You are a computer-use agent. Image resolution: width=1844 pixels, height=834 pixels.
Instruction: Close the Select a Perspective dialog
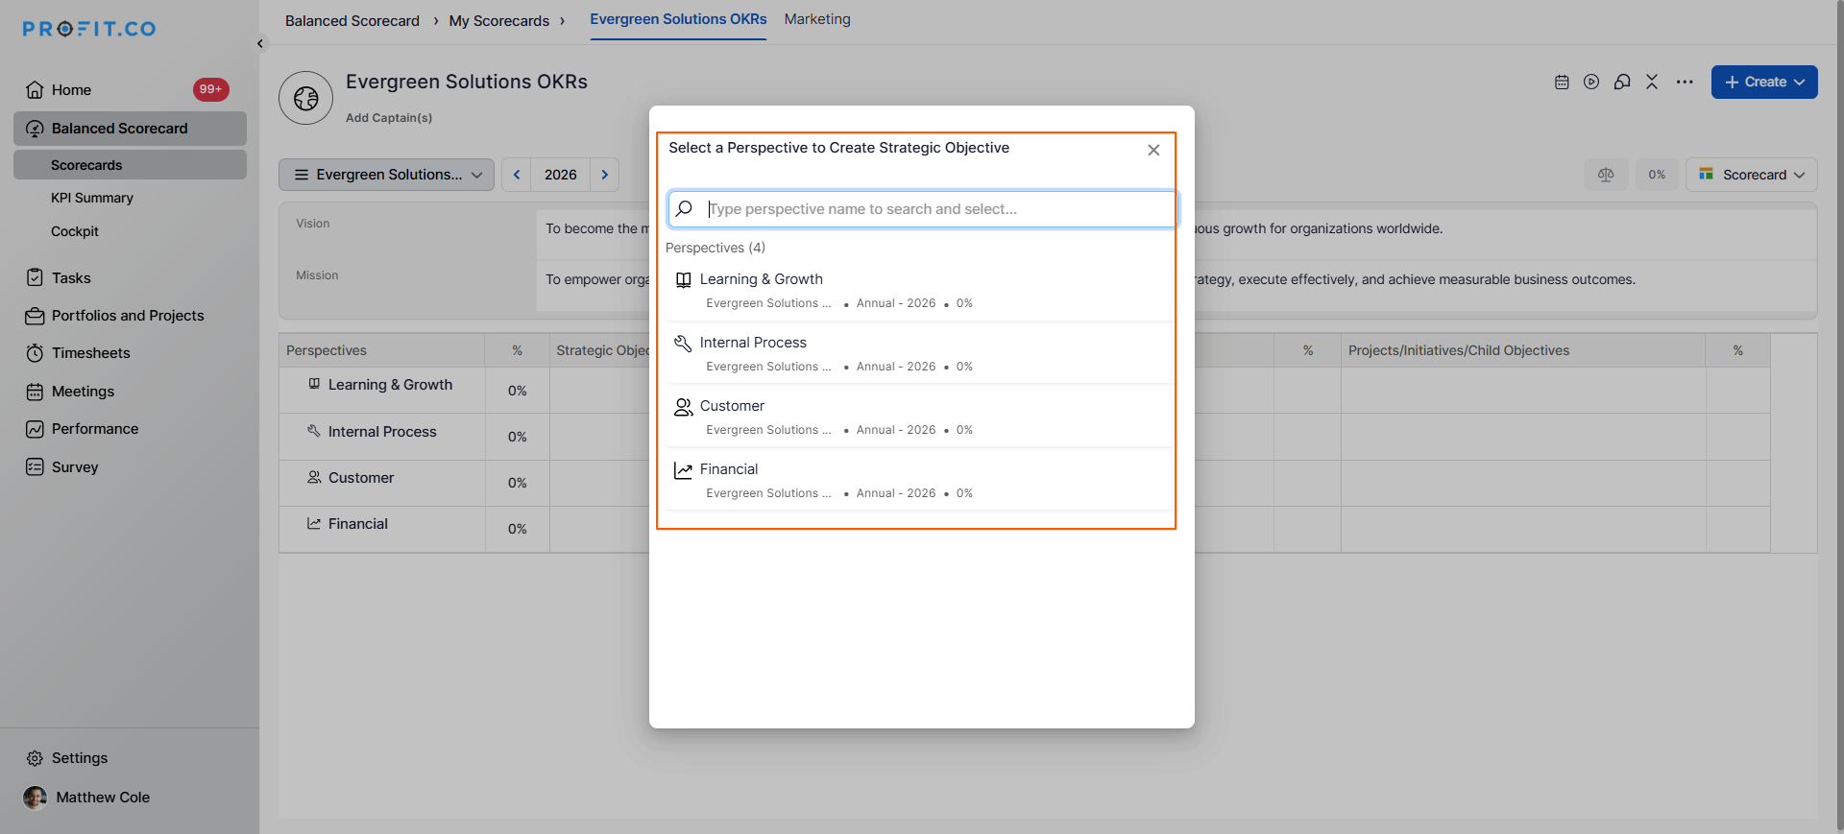click(x=1153, y=151)
